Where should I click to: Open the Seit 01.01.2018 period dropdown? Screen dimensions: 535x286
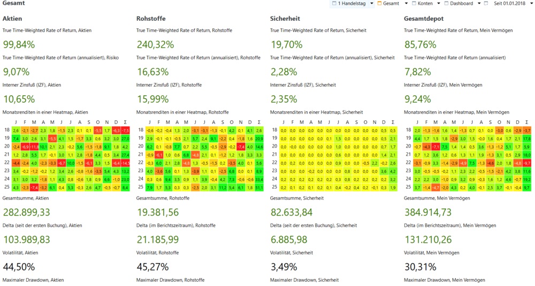[532, 3]
